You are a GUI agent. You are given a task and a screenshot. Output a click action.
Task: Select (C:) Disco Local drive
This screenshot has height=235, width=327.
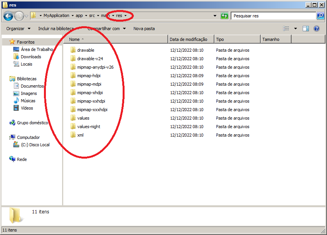pyautogui.click(x=35, y=145)
